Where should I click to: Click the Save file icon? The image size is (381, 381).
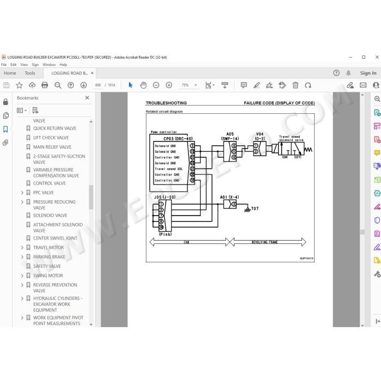click(7, 85)
